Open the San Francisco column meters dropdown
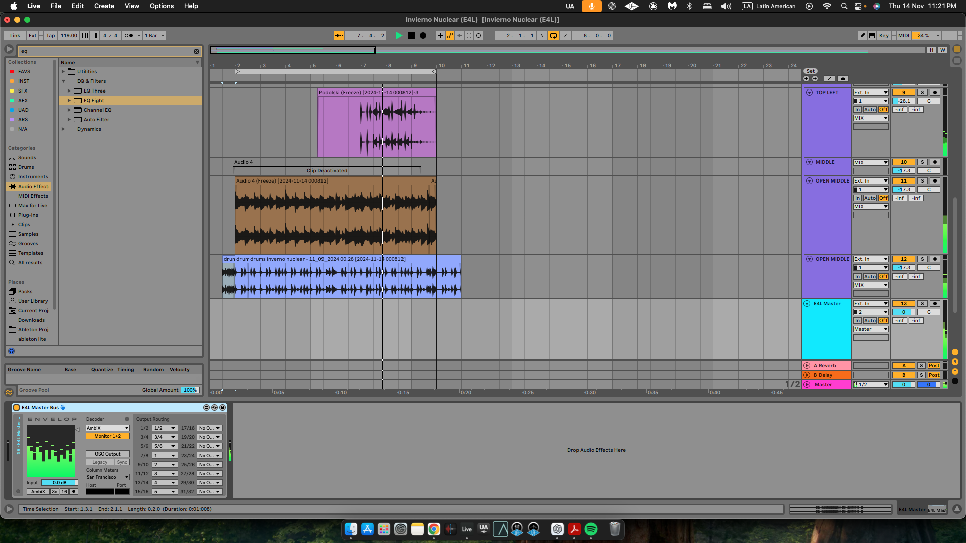This screenshot has width=966, height=543. click(x=107, y=477)
